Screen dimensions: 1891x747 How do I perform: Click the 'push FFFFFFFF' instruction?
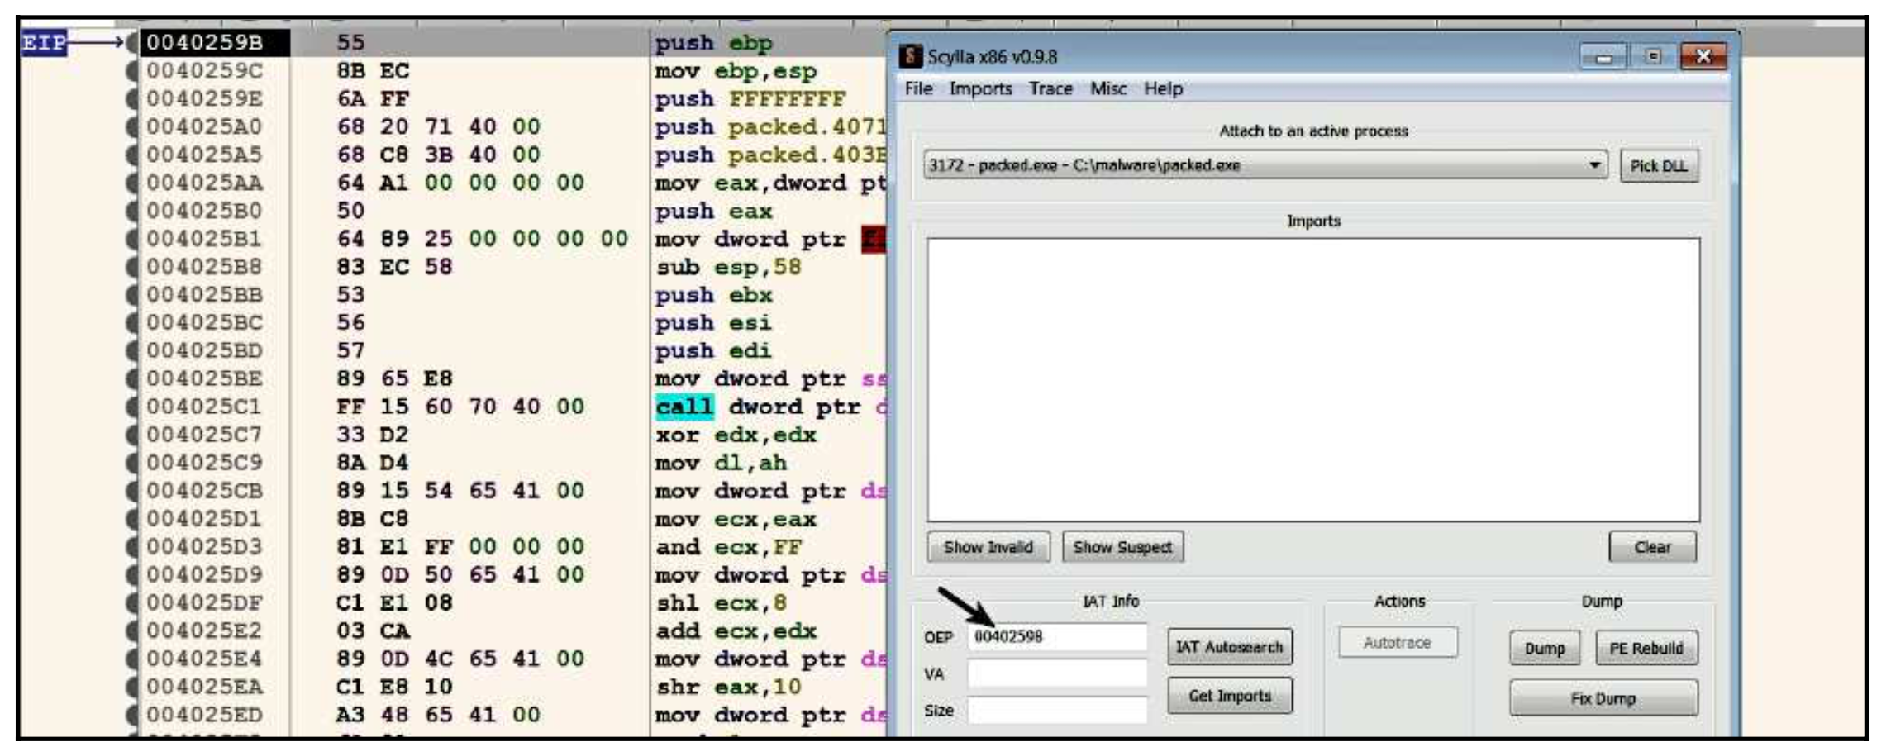click(x=750, y=98)
